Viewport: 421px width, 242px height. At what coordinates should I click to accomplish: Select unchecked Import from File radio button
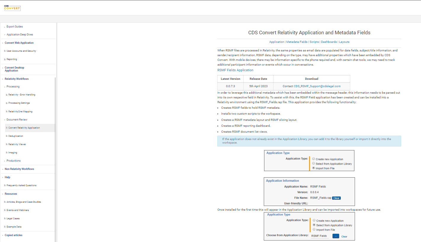314,229
